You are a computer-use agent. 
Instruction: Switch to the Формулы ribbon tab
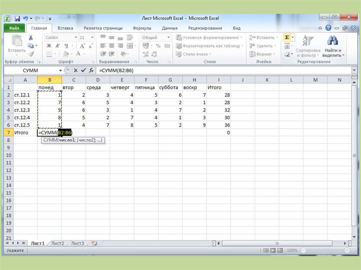coord(142,28)
